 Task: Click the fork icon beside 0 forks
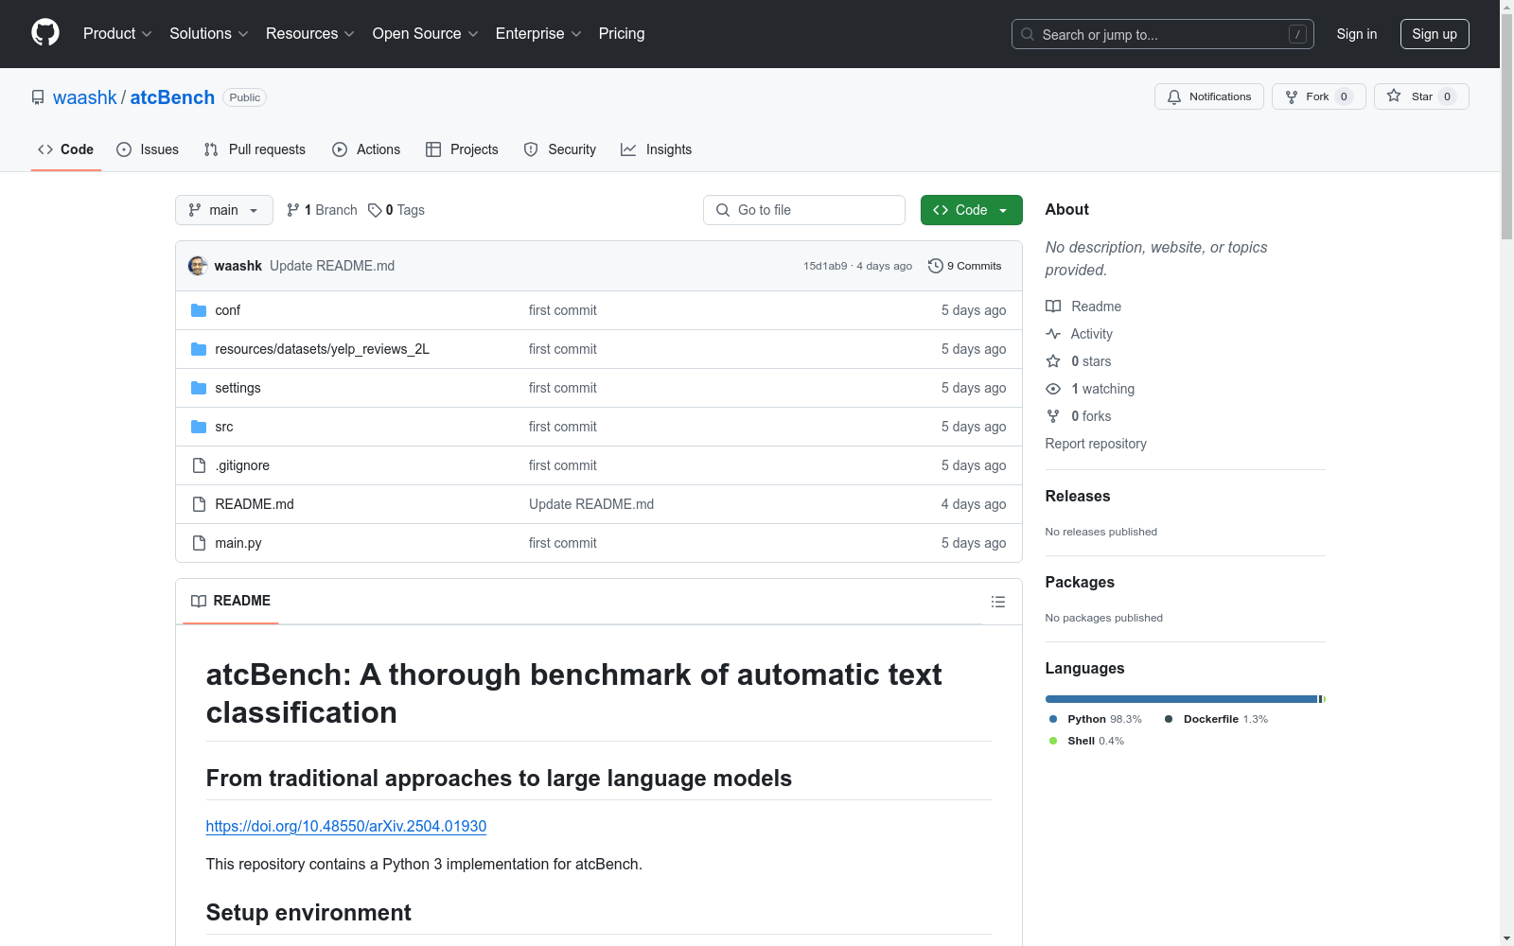tap(1053, 416)
